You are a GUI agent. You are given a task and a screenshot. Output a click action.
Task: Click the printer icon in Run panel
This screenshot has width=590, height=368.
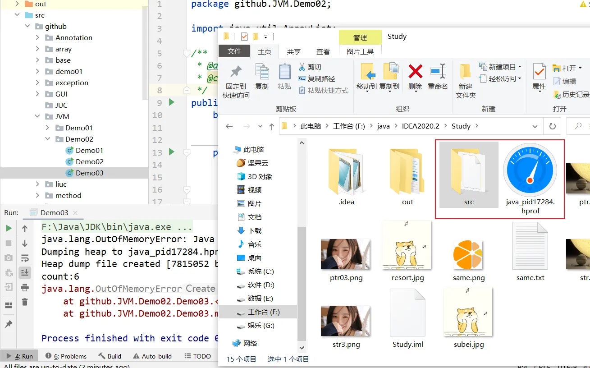[25, 287]
